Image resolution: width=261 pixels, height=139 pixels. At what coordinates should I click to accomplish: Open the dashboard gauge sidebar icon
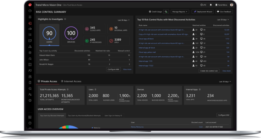[30, 11]
